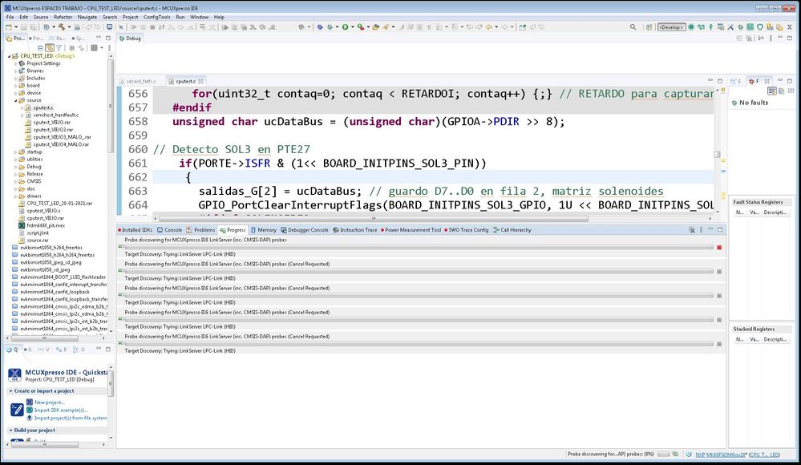Click the MCUXpresso IDE logo in Quickstart panel
The height and width of the screenshot is (465, 801).
click(x=14, y=374)
